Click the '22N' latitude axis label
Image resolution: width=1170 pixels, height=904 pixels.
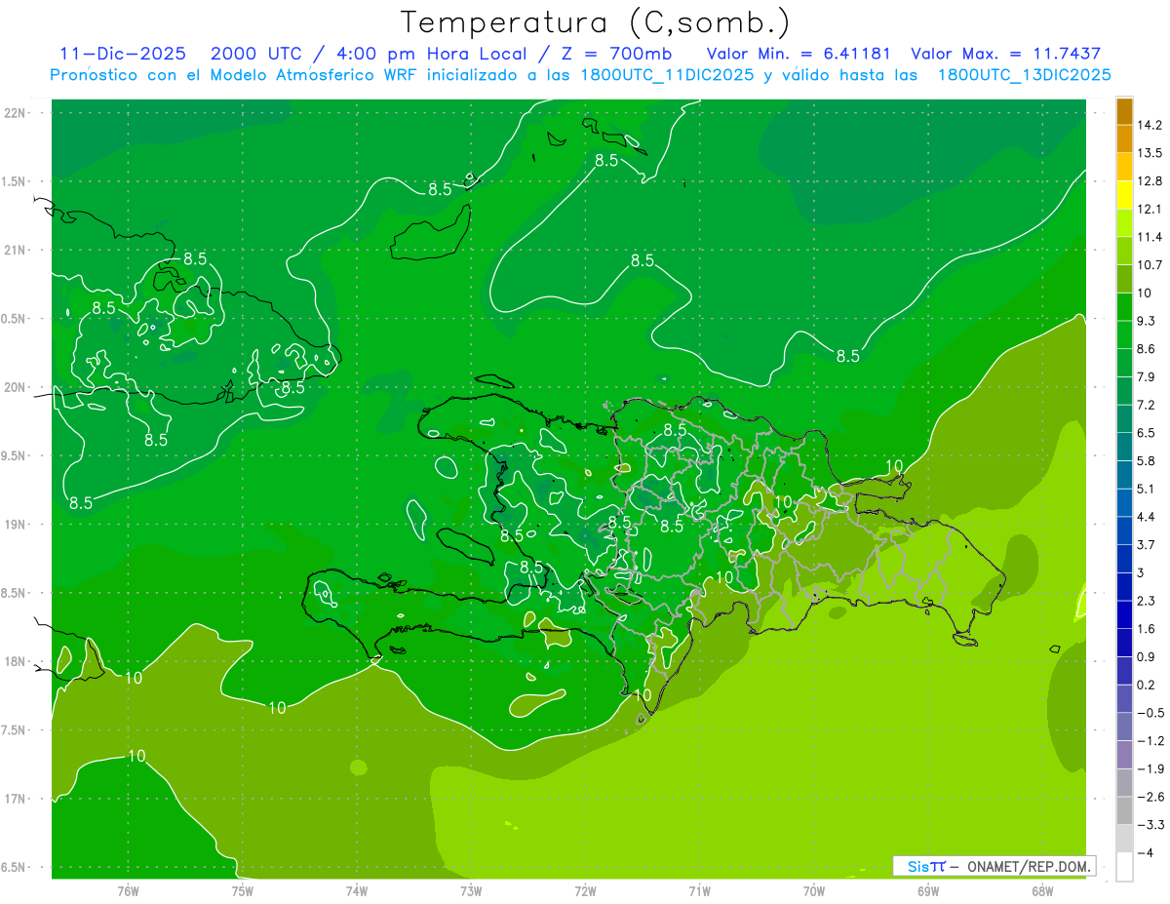coord(15,112)
